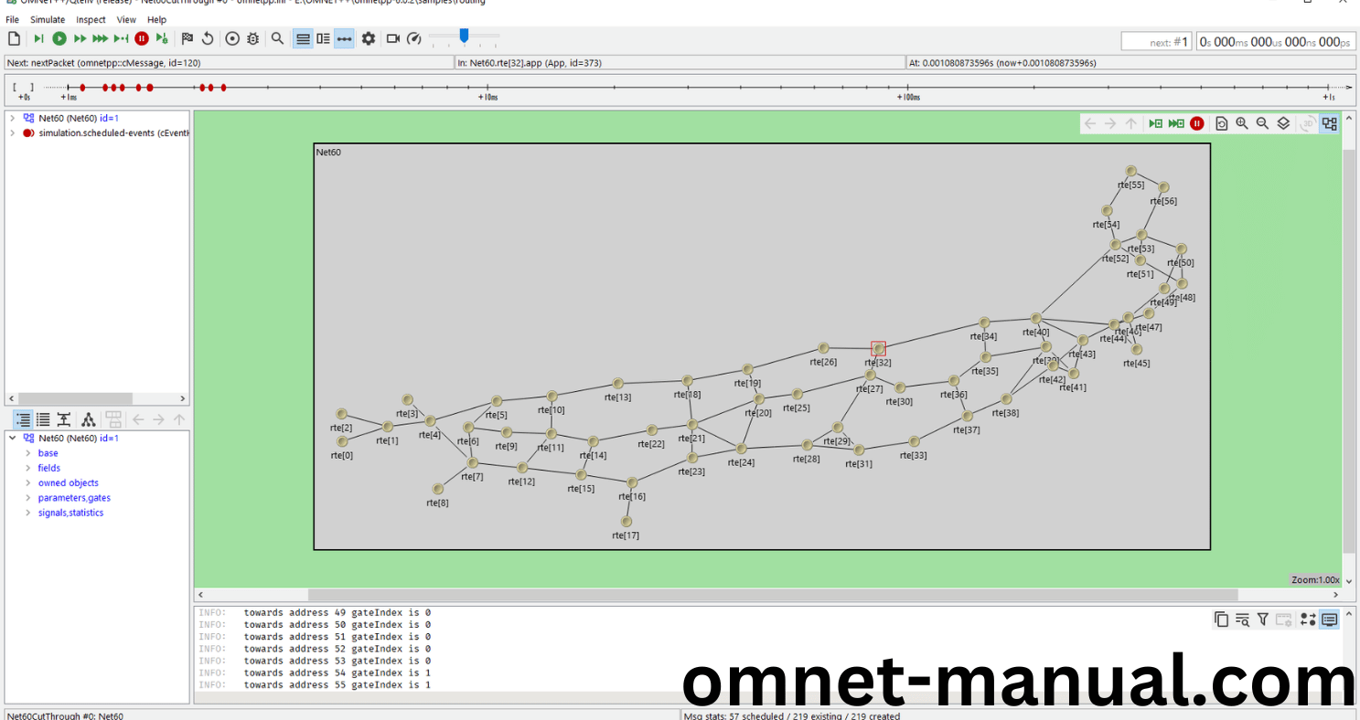This screenshot has width=1360, height=720.
Task: Toggle the timeline display button
Action: tap(344, 38)
